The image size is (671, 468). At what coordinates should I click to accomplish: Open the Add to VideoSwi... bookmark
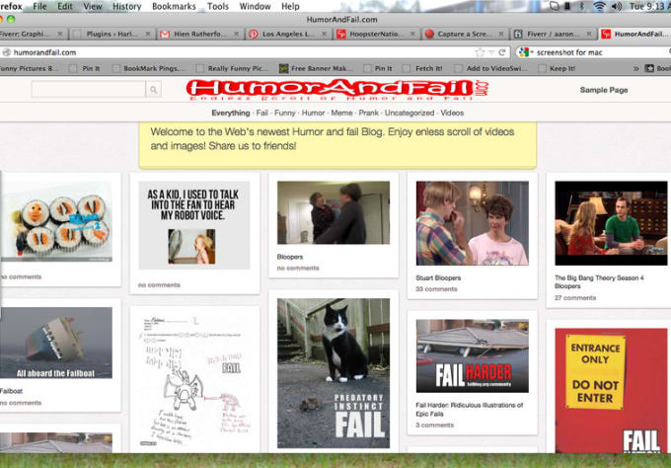coord(490,68)
